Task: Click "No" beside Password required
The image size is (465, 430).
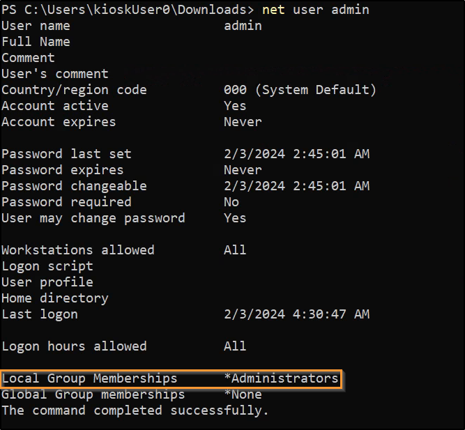Action: tap(231, 202)
